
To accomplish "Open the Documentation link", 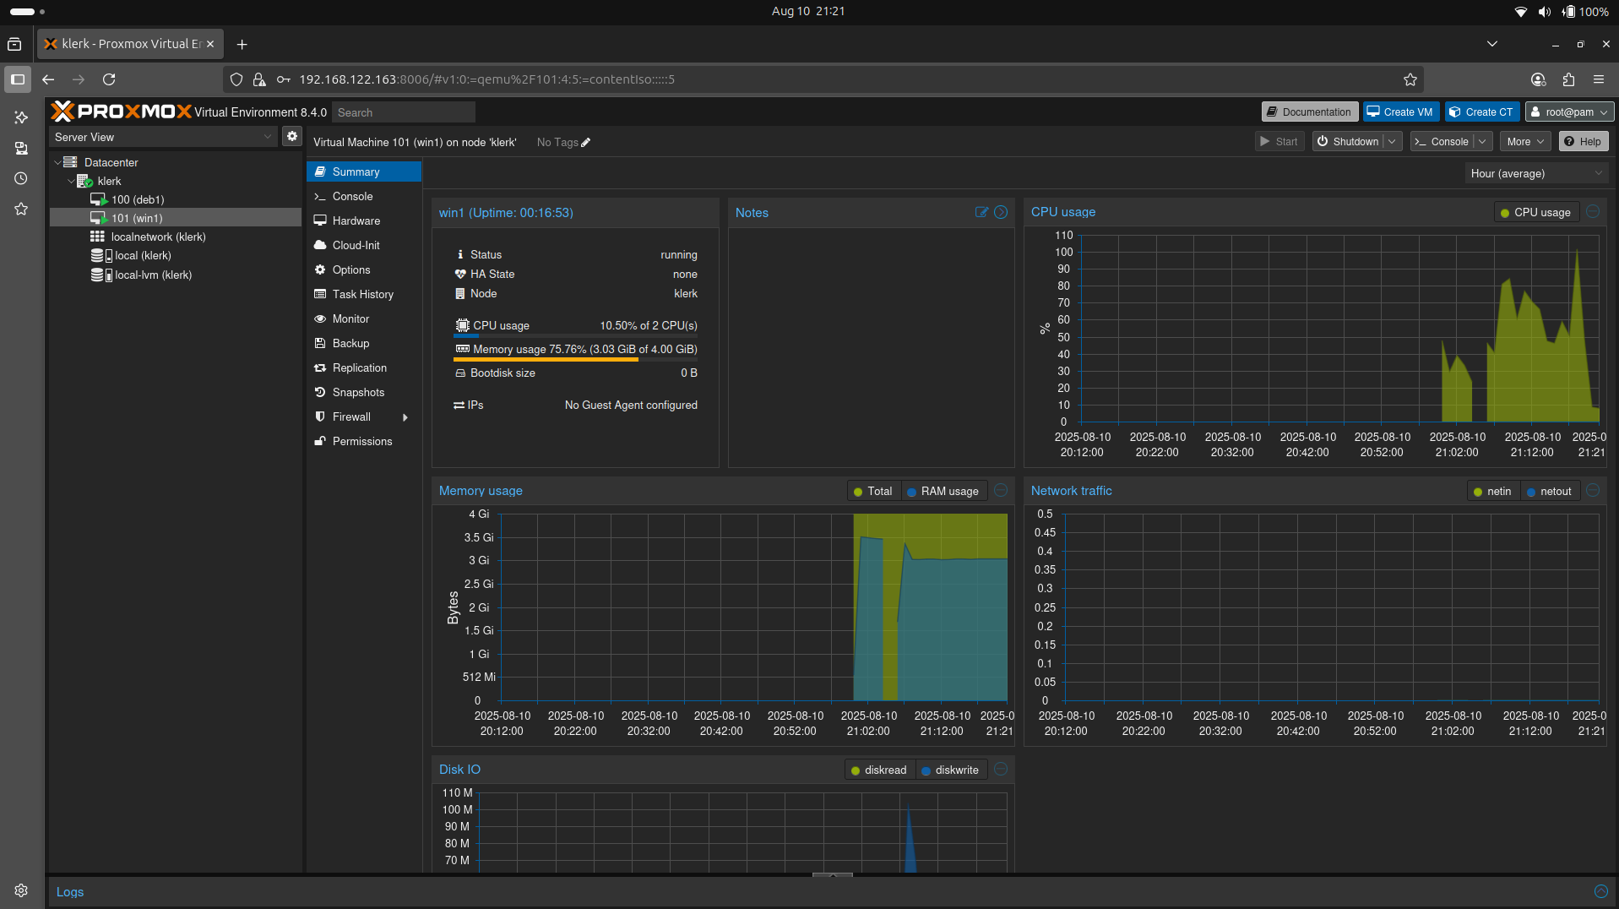I will (1308, 111).
